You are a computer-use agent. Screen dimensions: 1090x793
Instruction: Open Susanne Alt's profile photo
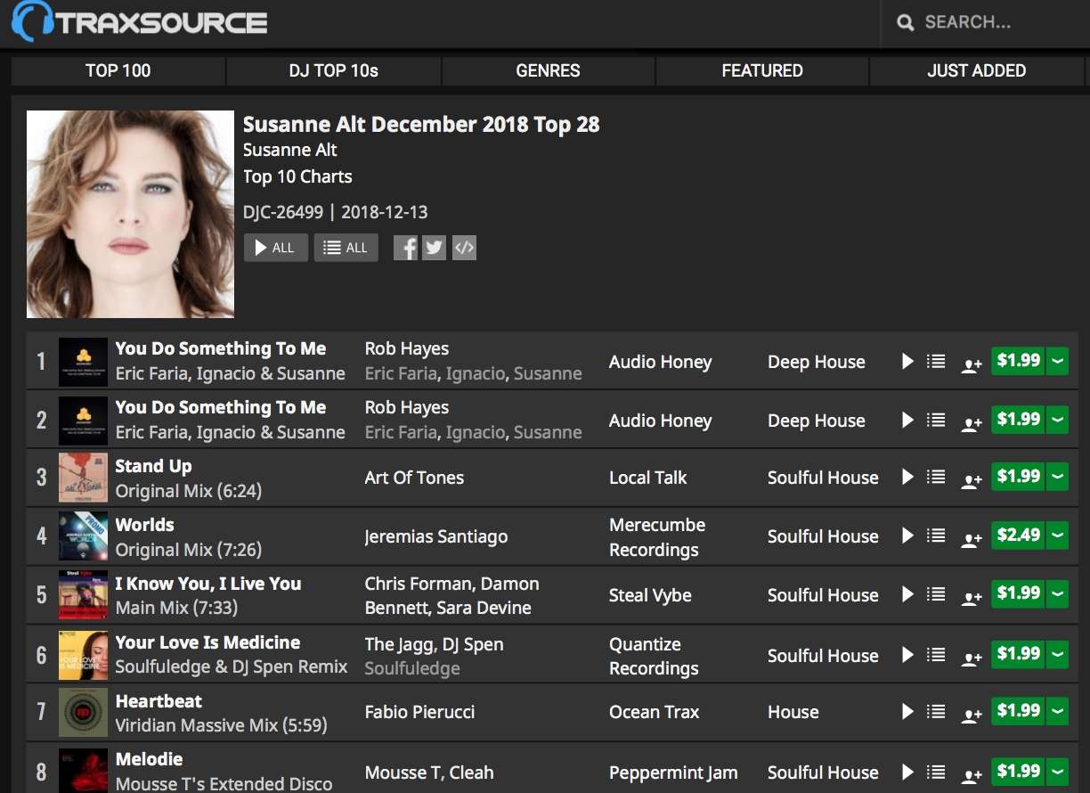pos(130,214)
